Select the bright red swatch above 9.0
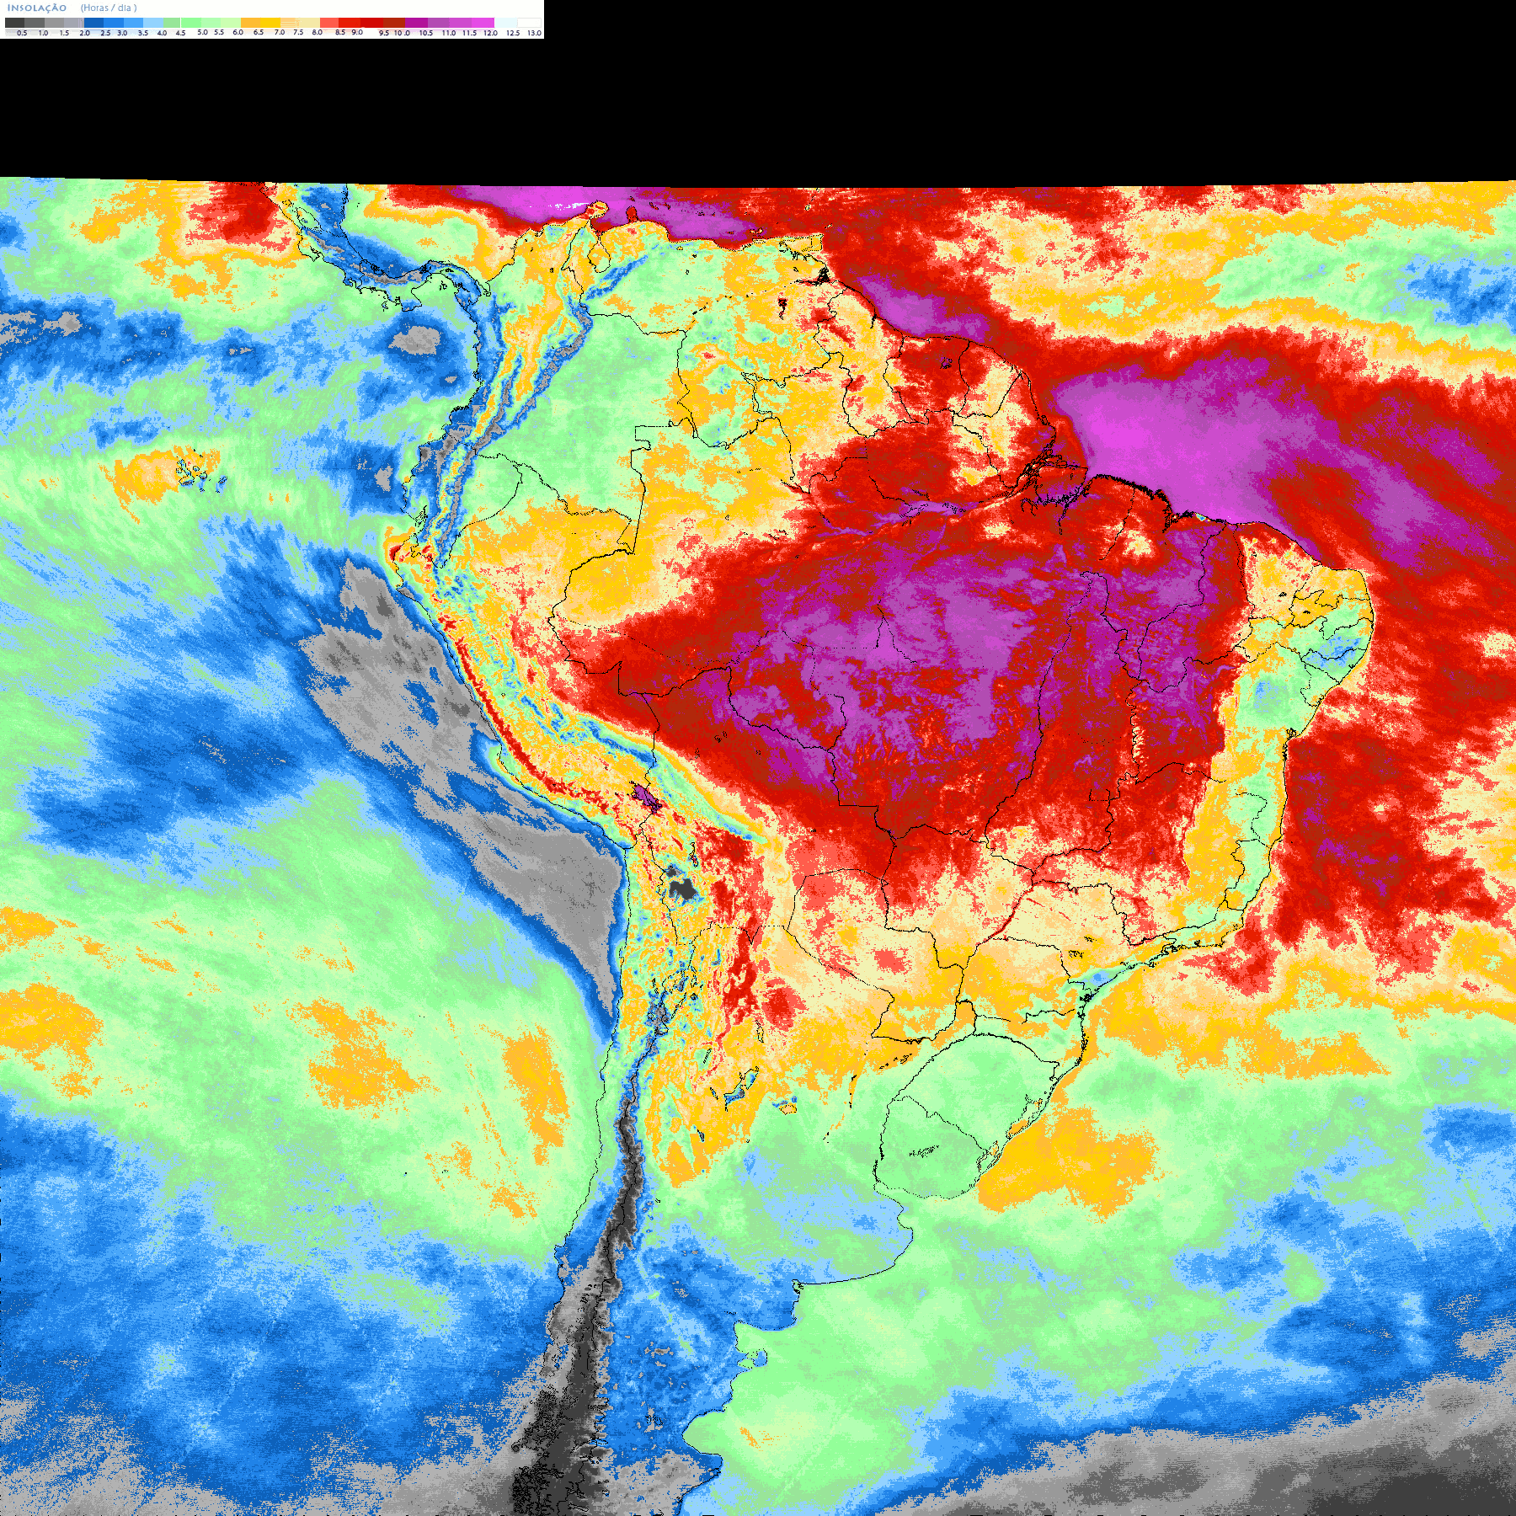 [x=350, y=23]
